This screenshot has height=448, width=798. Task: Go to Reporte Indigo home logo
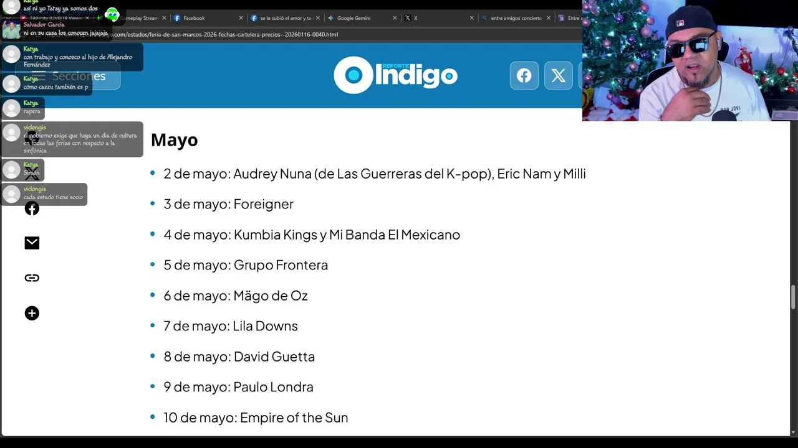click(395, 75)
